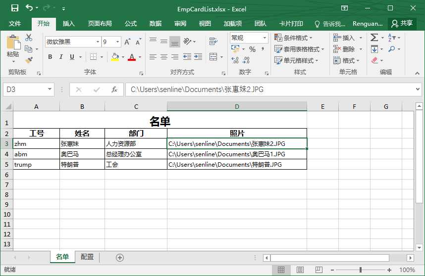This screenshot has width=425, height=276.
Task: Decrease the indent
Action: coord(187,57)
